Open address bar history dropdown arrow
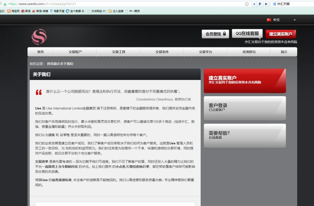The image size is (314, 206). point(254,4)
